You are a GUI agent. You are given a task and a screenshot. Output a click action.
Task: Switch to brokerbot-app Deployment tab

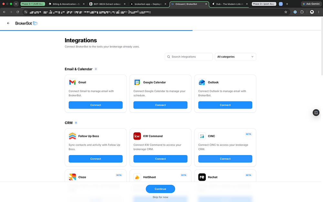(148, 4)
